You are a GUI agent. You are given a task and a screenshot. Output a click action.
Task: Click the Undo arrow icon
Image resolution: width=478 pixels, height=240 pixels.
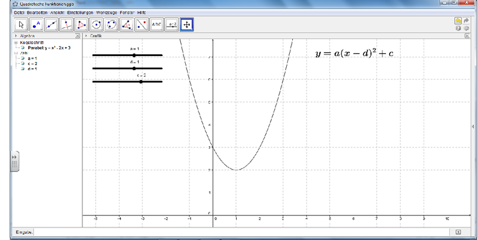click(x=458, y=20)
